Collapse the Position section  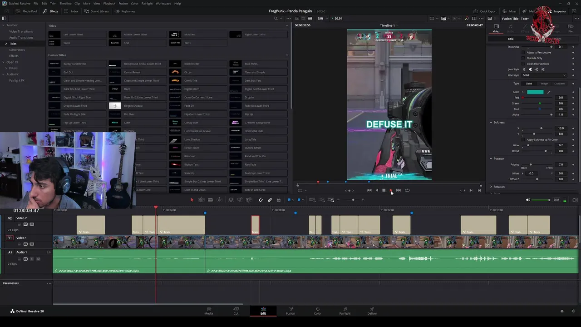tap(491, 159)
